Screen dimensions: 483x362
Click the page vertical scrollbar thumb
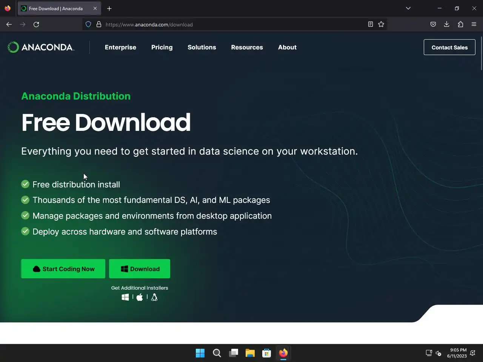[481, 53]
